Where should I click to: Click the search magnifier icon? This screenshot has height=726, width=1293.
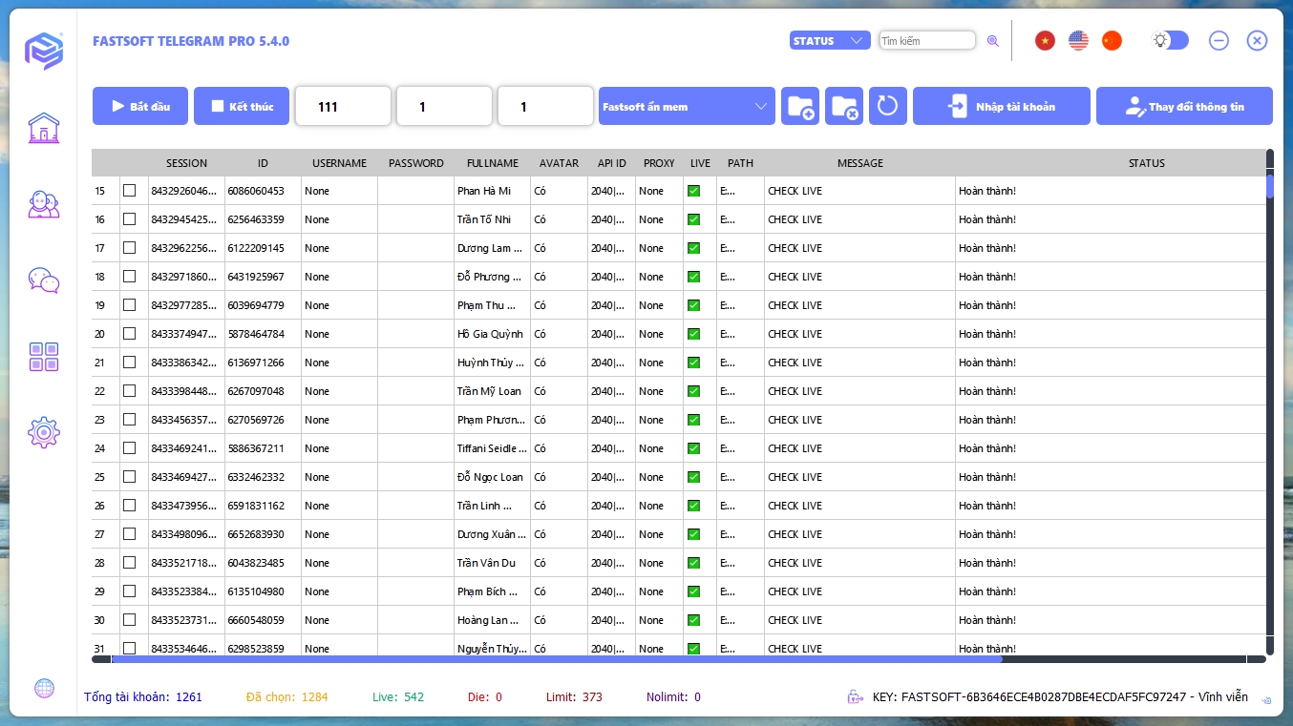pos(993,41)
